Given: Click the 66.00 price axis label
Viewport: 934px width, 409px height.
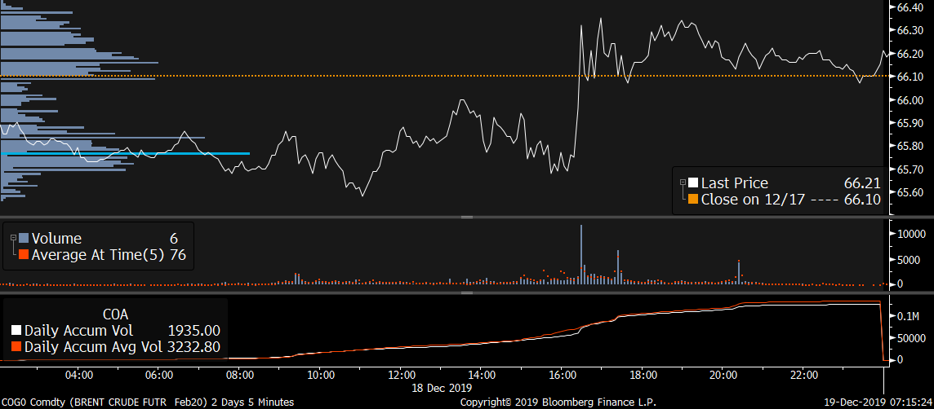Looking at the screenshot, I should point(910,100).
